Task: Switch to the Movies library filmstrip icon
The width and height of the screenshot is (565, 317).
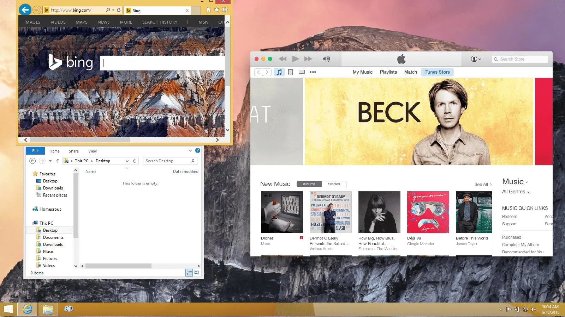Action: click(x=290, y=72)
